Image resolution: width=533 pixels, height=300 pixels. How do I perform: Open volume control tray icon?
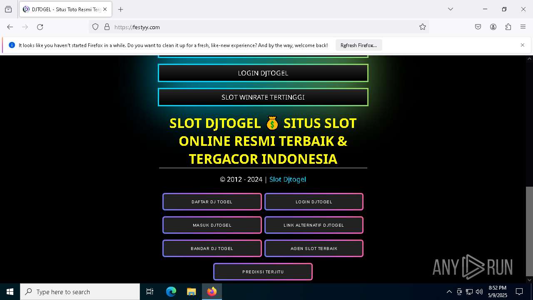click(479, 292)
